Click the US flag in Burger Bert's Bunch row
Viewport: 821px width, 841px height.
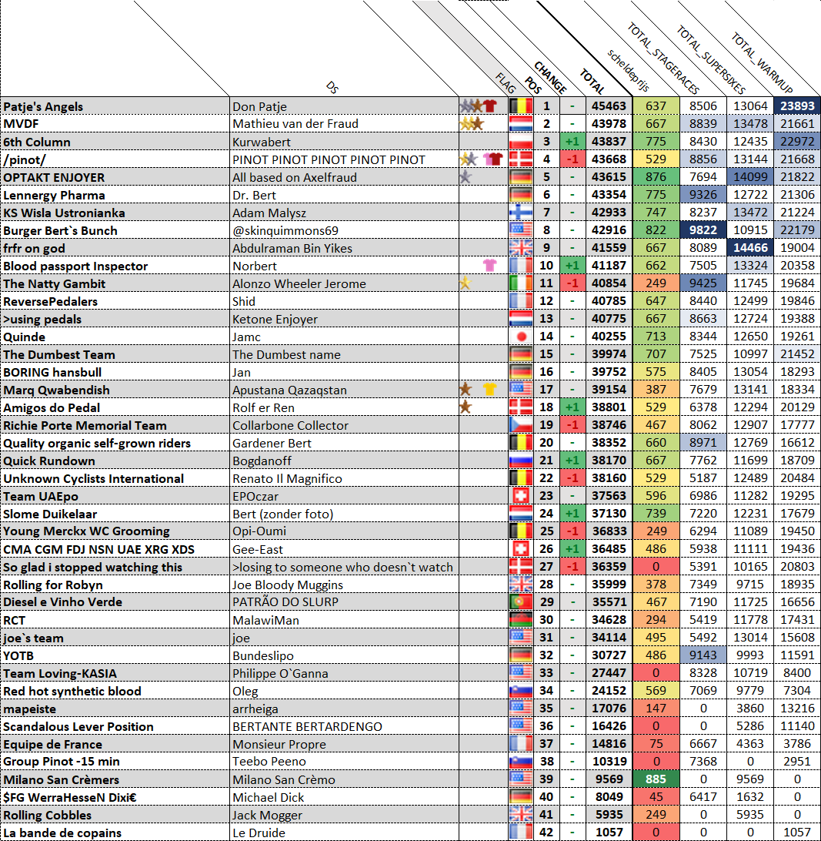[x=520, y=230]
